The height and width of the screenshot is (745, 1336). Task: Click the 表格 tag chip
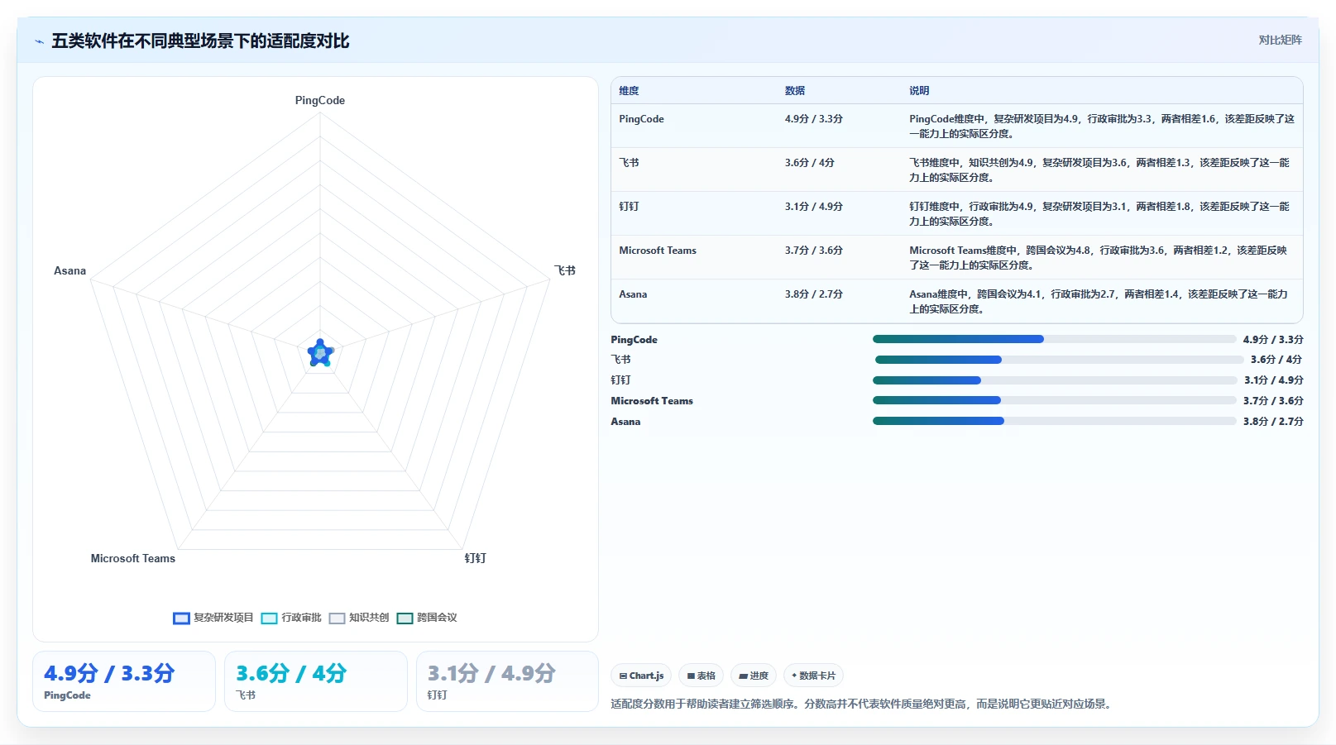[701, 676]
